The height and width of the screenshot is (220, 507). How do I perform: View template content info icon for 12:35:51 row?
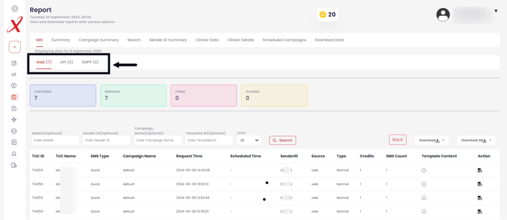[x=424, y=212]
